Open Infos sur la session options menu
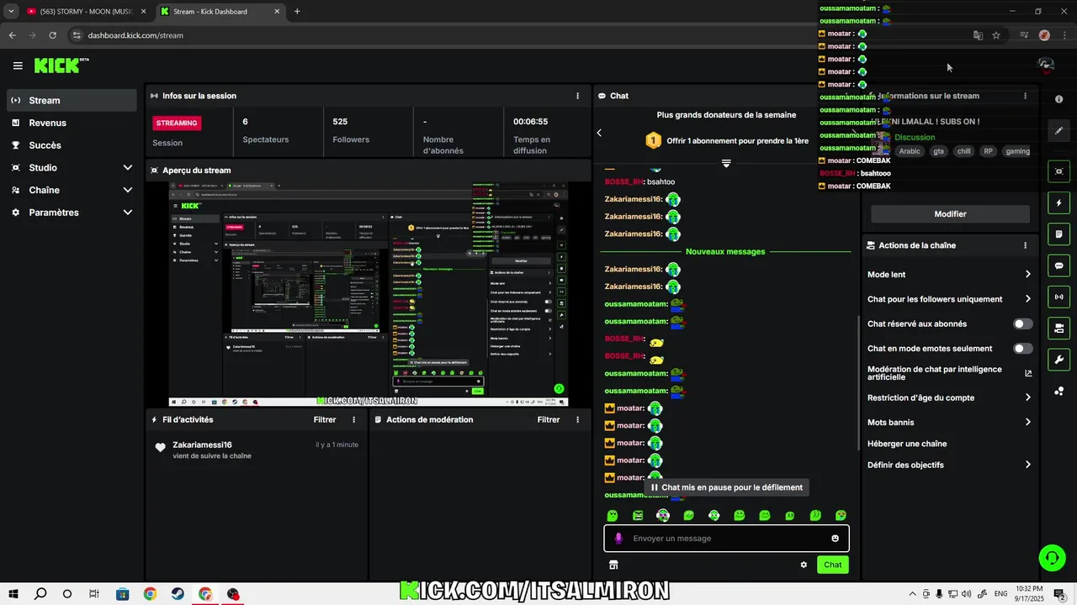 coord(577,96)
